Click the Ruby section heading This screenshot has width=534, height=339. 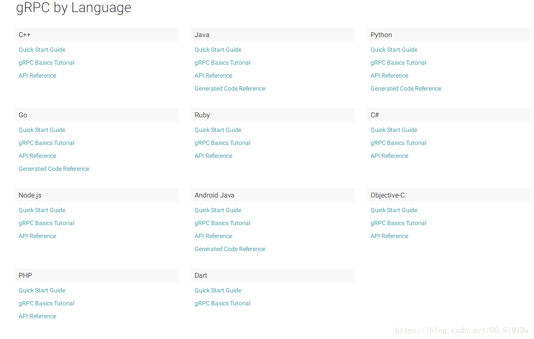click(273, 115)
